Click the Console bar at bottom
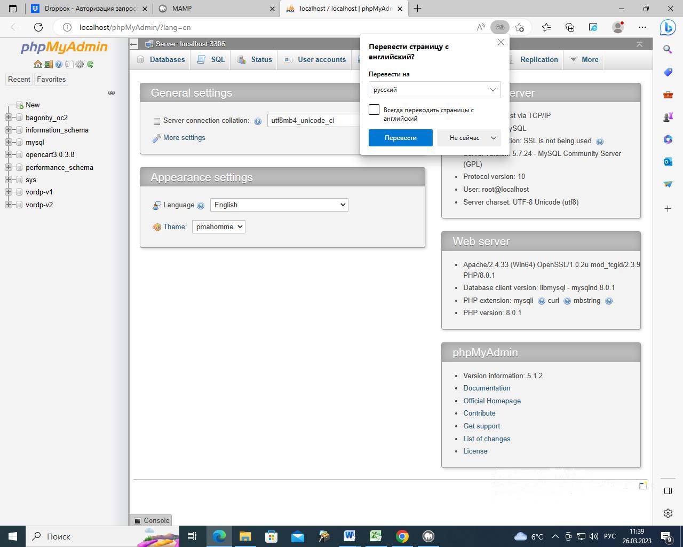This screenshot has width=683, height=547. pos(152,520)
